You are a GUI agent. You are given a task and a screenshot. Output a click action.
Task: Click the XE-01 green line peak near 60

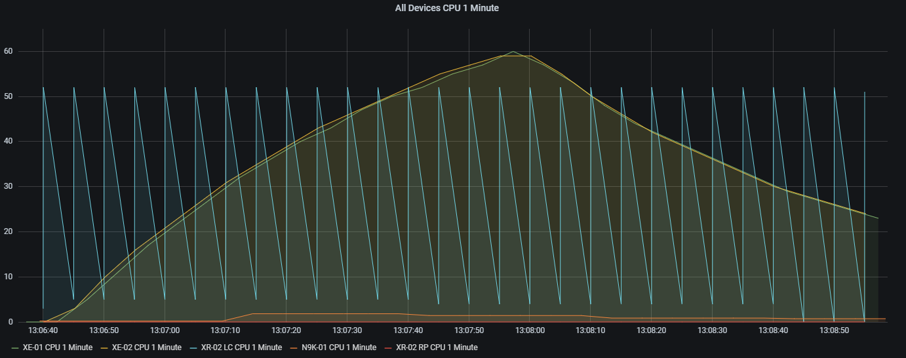coord(513,51)
